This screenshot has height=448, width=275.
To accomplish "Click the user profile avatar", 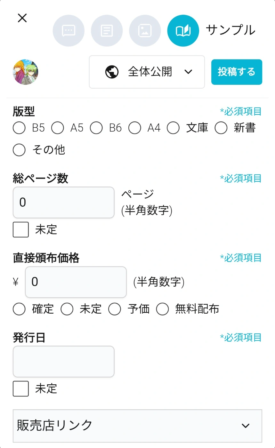I will pos(26,72).
